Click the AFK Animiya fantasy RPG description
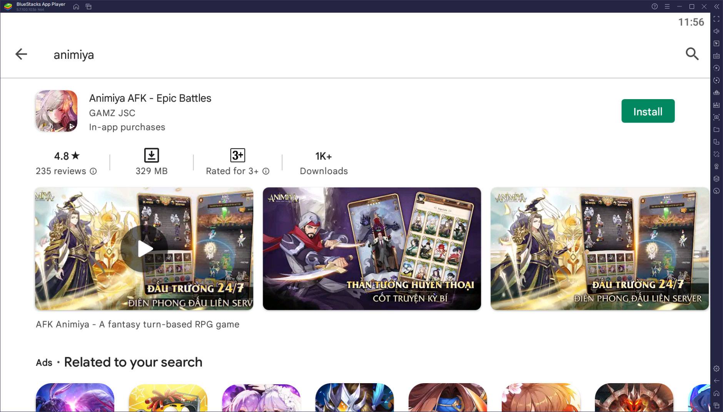Screen dimensions: 723x412 click(x=137, y=324)
